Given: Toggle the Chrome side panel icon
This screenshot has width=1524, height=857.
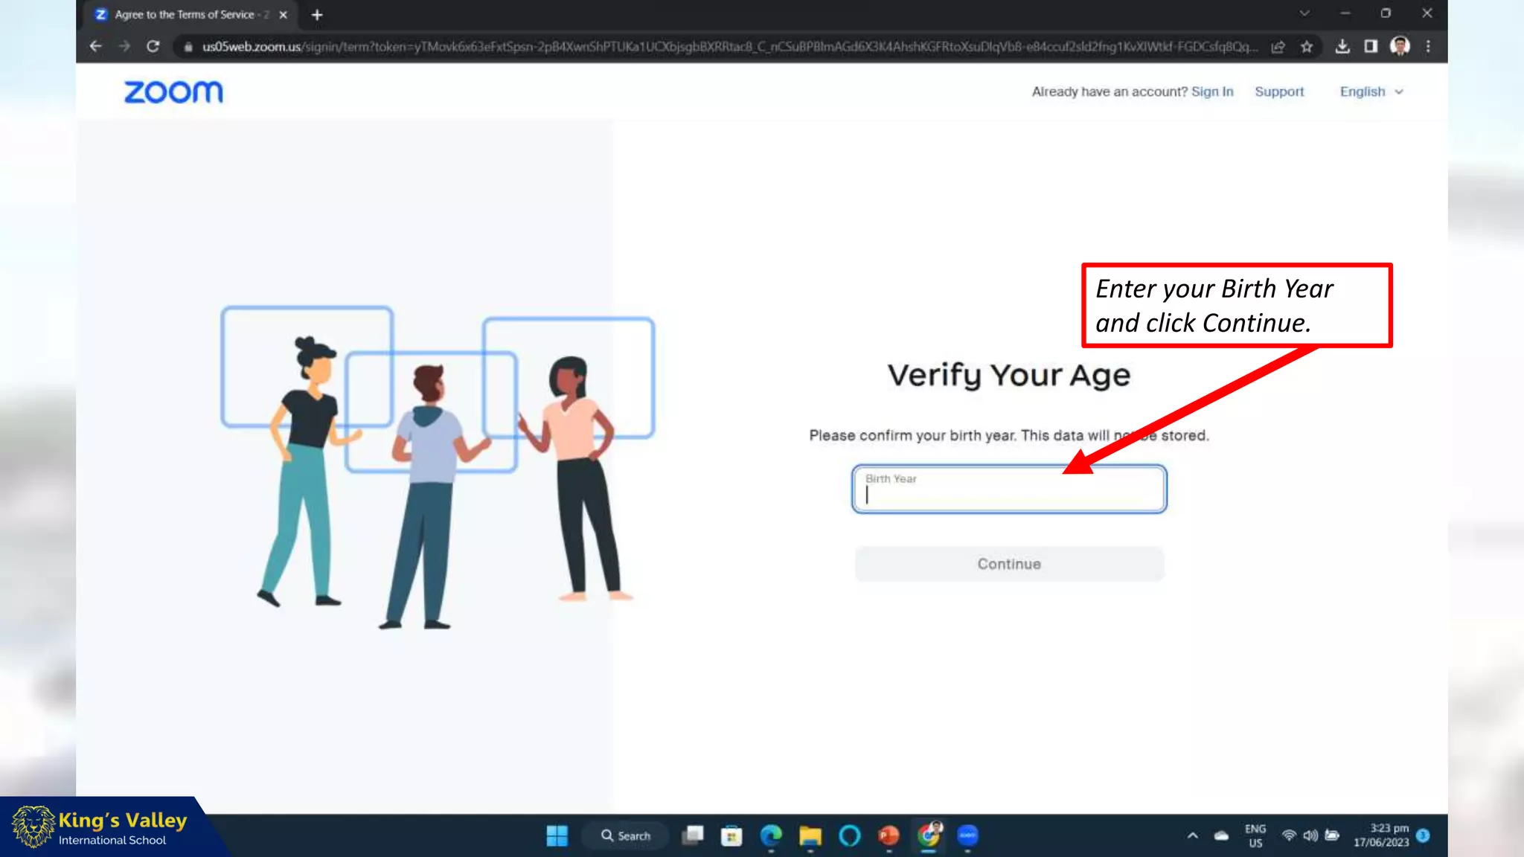Looking at the screenshot, I should click(x=1370, y=47).
